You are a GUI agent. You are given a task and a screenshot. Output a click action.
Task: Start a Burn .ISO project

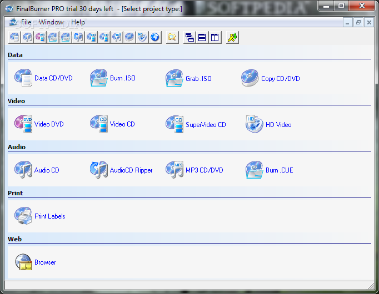pyautogui.click(x=113, y=78)
